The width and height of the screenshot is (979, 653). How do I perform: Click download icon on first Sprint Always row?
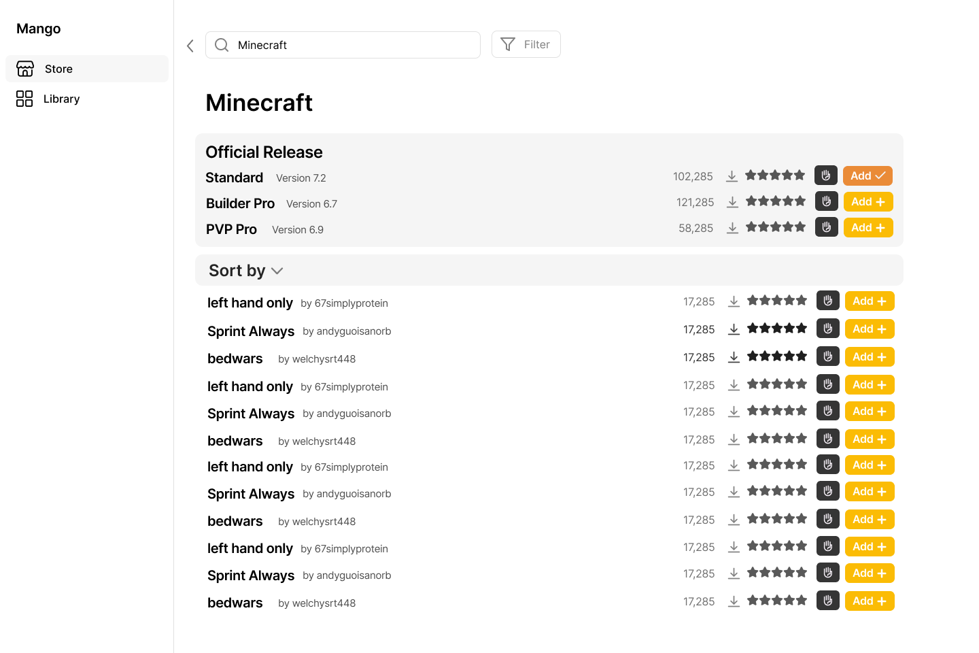tap(734, 329)
